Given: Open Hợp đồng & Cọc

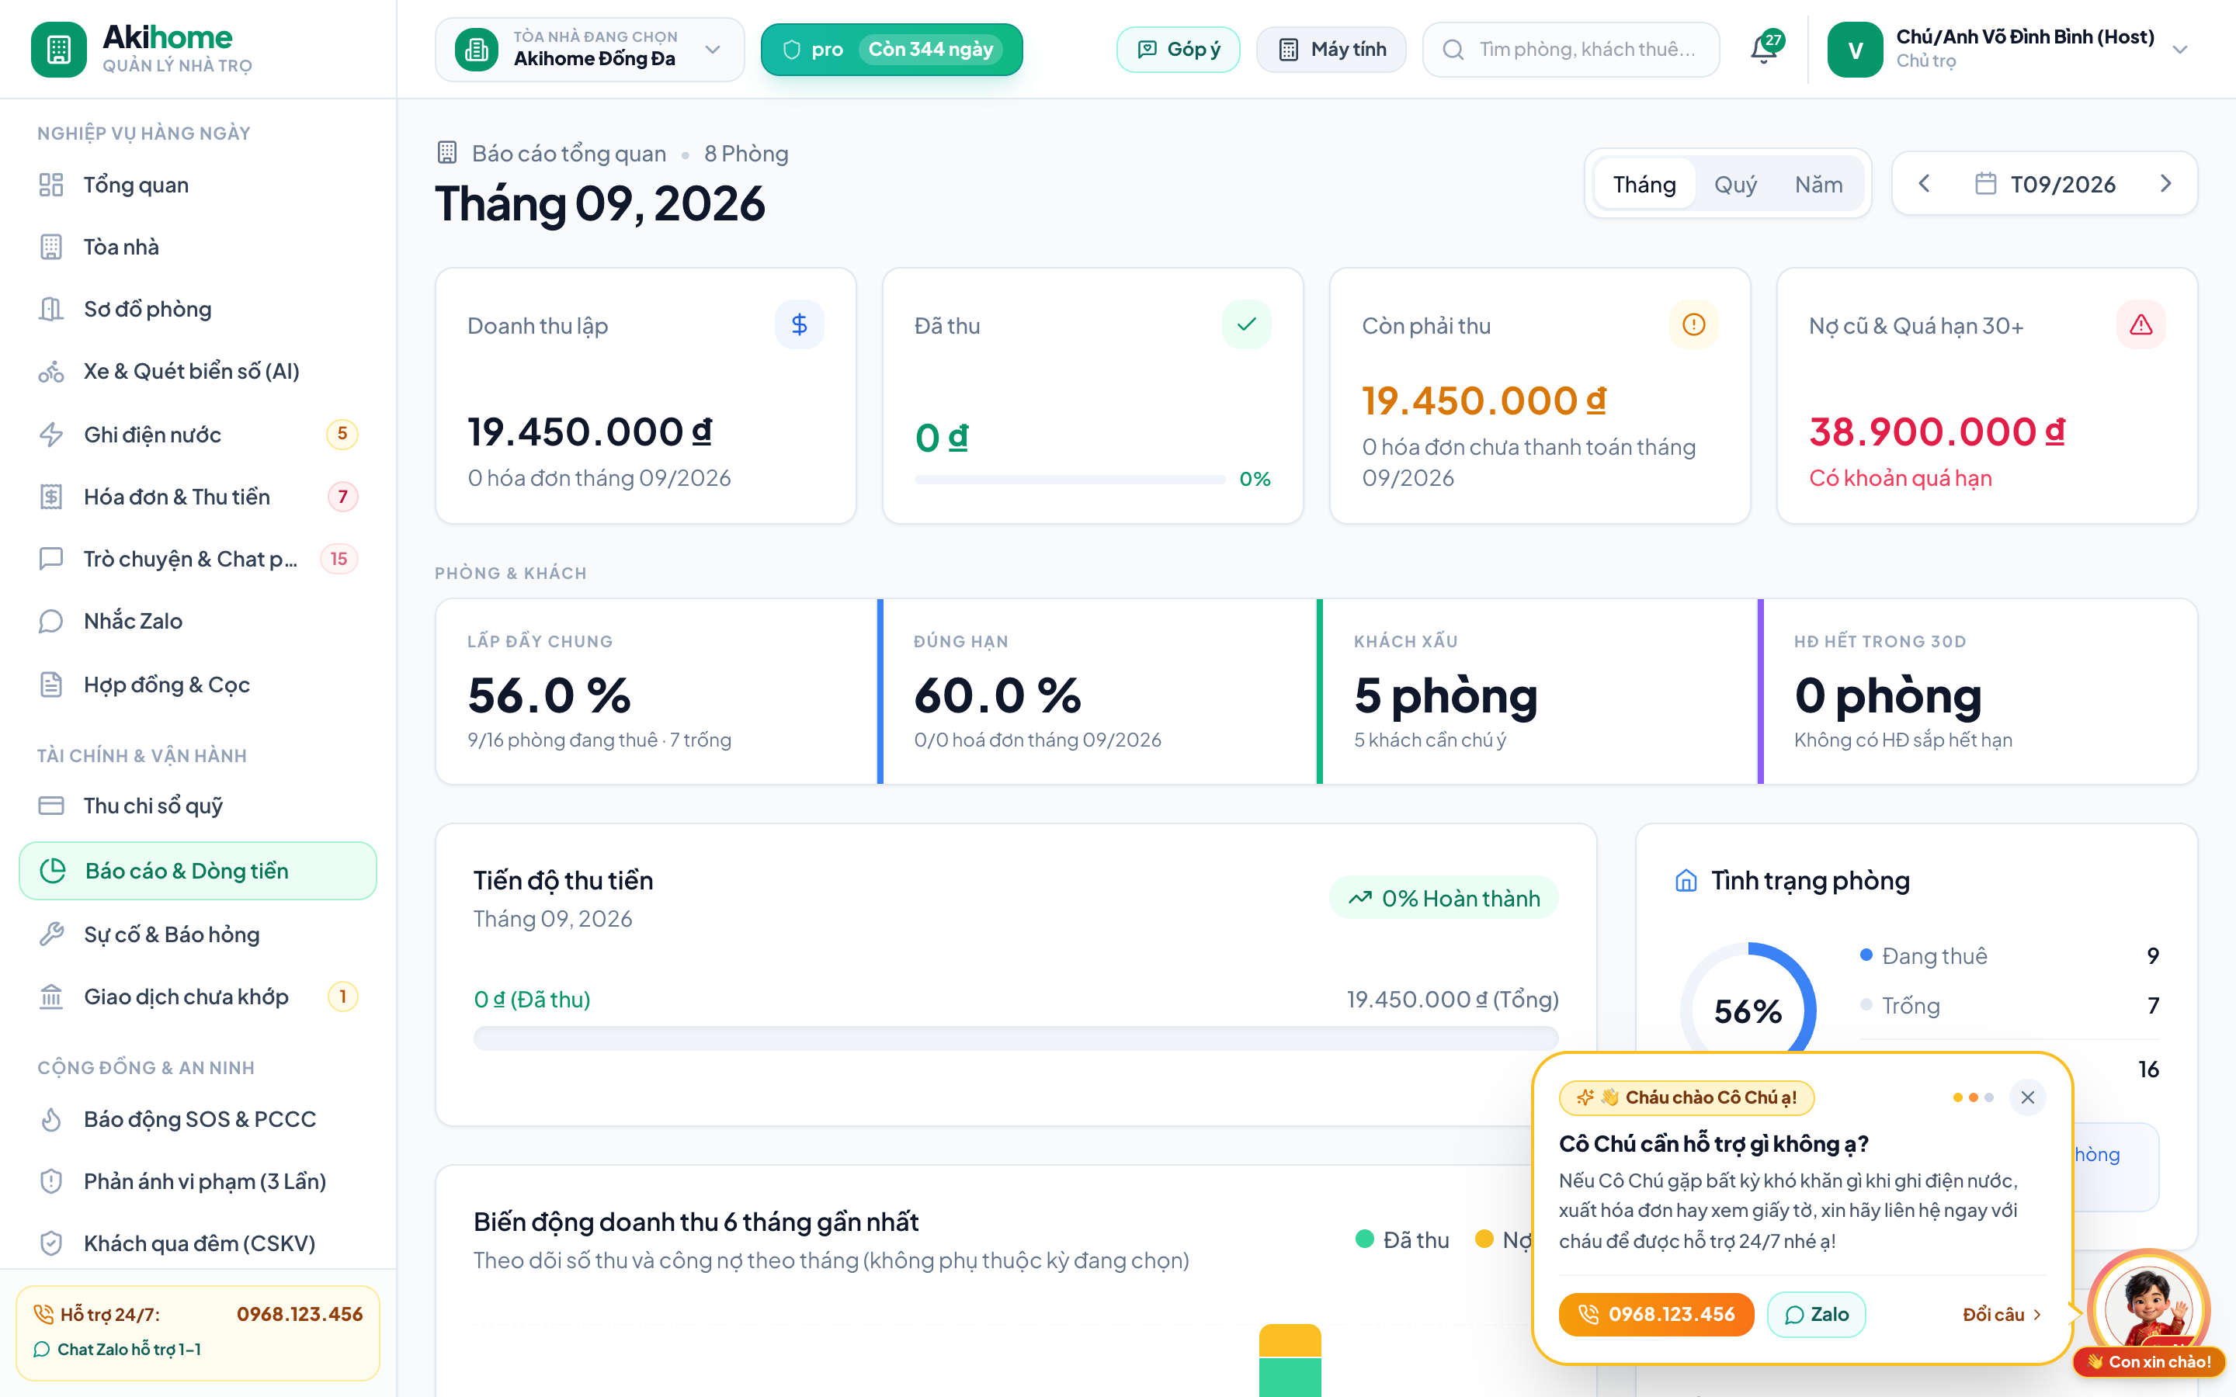Looking at the screenshot, I should click(x=198, y=685).
